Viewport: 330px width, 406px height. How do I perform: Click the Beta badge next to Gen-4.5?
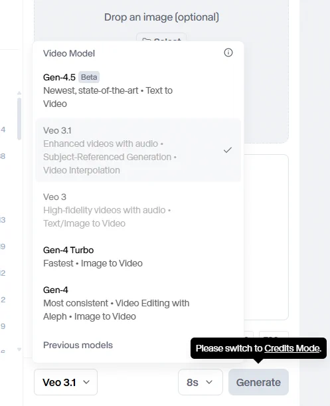point(89,77)
